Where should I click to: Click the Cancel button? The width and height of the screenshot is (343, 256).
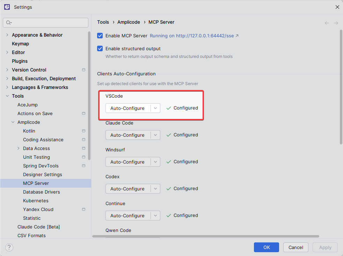click(x=296, y=247)
